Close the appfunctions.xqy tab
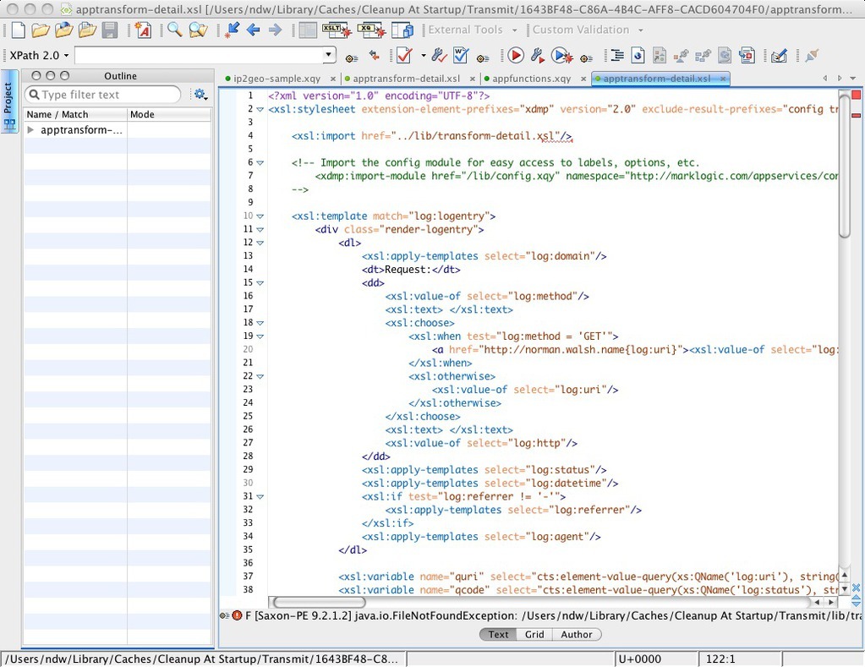 click(x=583, y=79)
